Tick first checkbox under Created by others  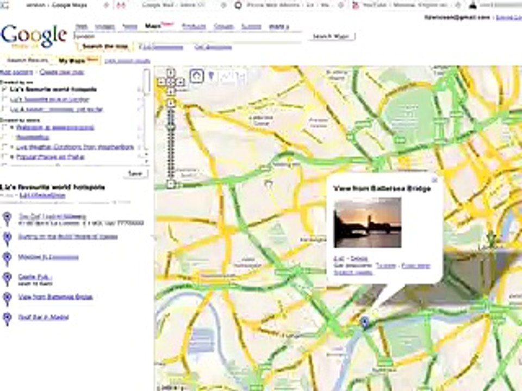pos(5,127)
